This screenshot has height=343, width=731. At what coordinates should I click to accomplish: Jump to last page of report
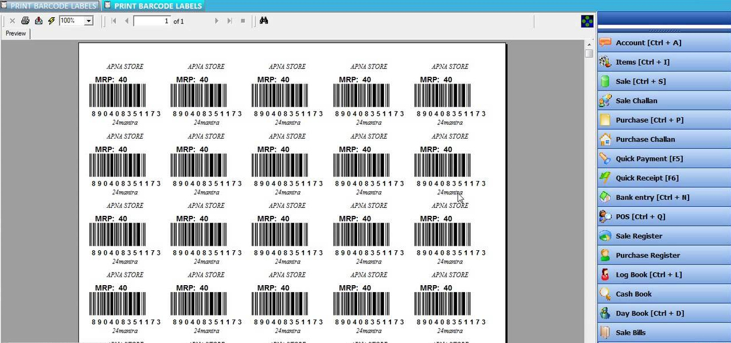coord(230,21)
